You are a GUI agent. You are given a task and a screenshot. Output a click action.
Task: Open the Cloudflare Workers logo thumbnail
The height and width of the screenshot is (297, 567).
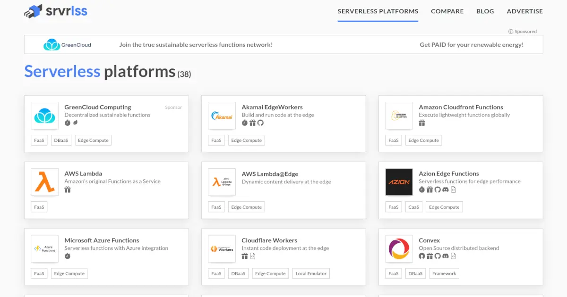pyautogui.click(x=222, y=249)
